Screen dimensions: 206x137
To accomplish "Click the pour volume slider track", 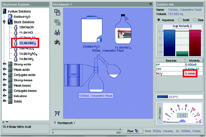I will coord(86,129).
